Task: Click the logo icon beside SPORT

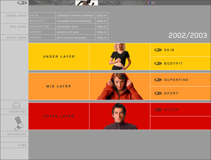Action: pos(158,93)
